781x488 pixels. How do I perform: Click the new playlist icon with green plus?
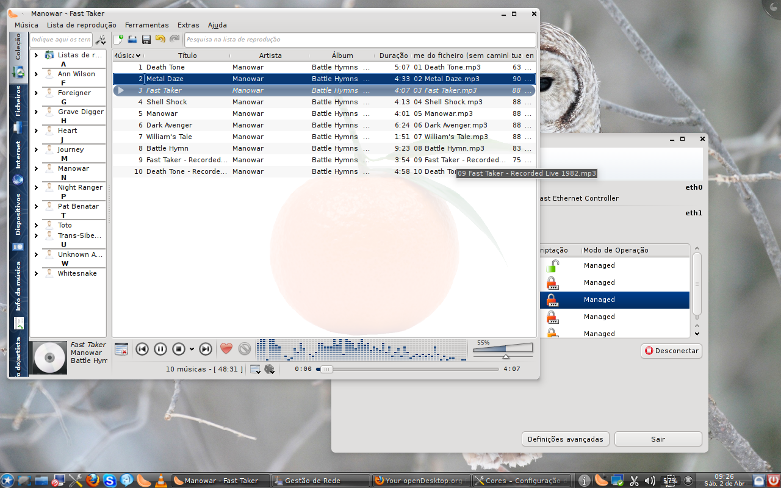pyautogui.click(x=119, y=40)
